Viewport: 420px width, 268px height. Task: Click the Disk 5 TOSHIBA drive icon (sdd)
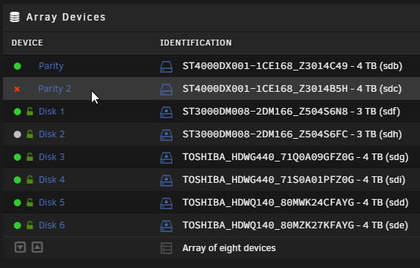[x=167, y=203]
